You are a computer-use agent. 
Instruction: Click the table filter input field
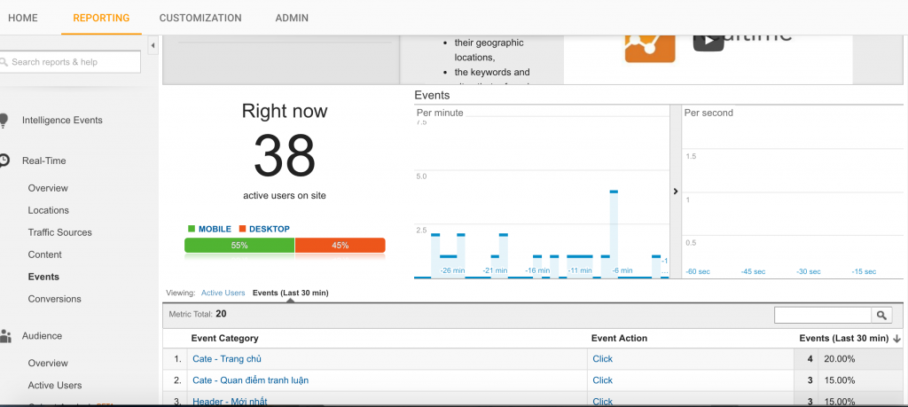823,315
